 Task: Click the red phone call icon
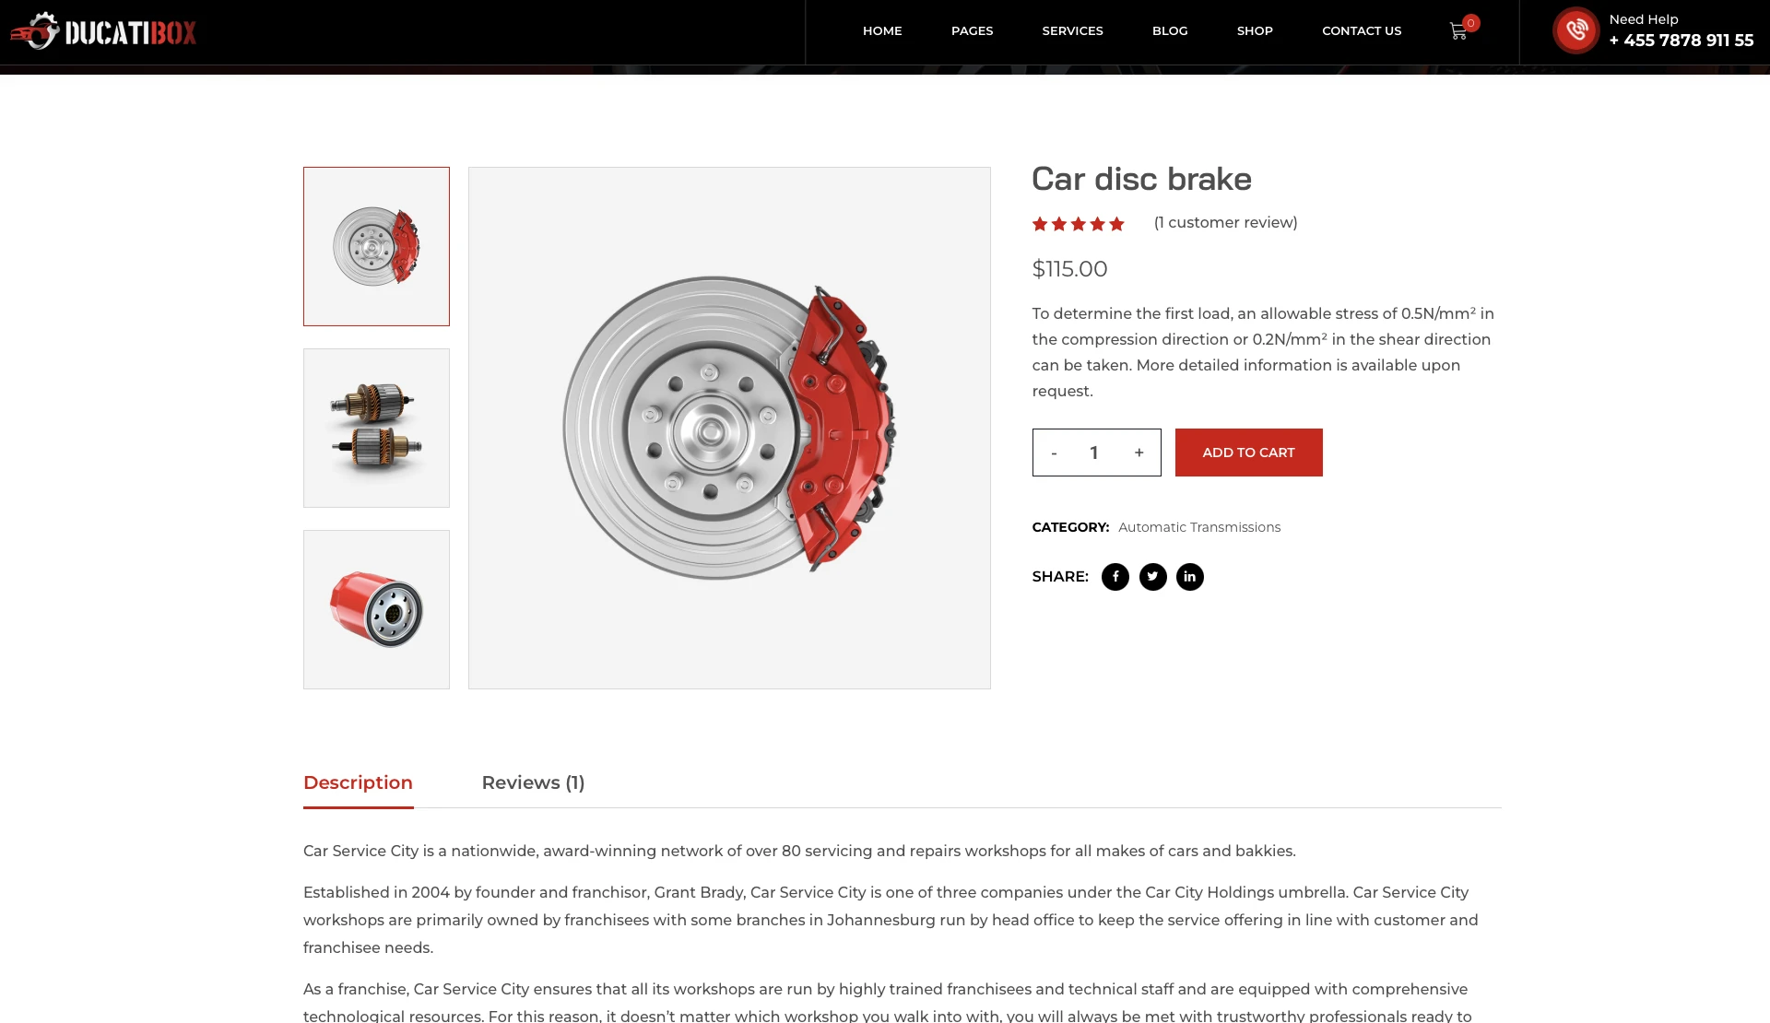click(x=1576, y=30)
